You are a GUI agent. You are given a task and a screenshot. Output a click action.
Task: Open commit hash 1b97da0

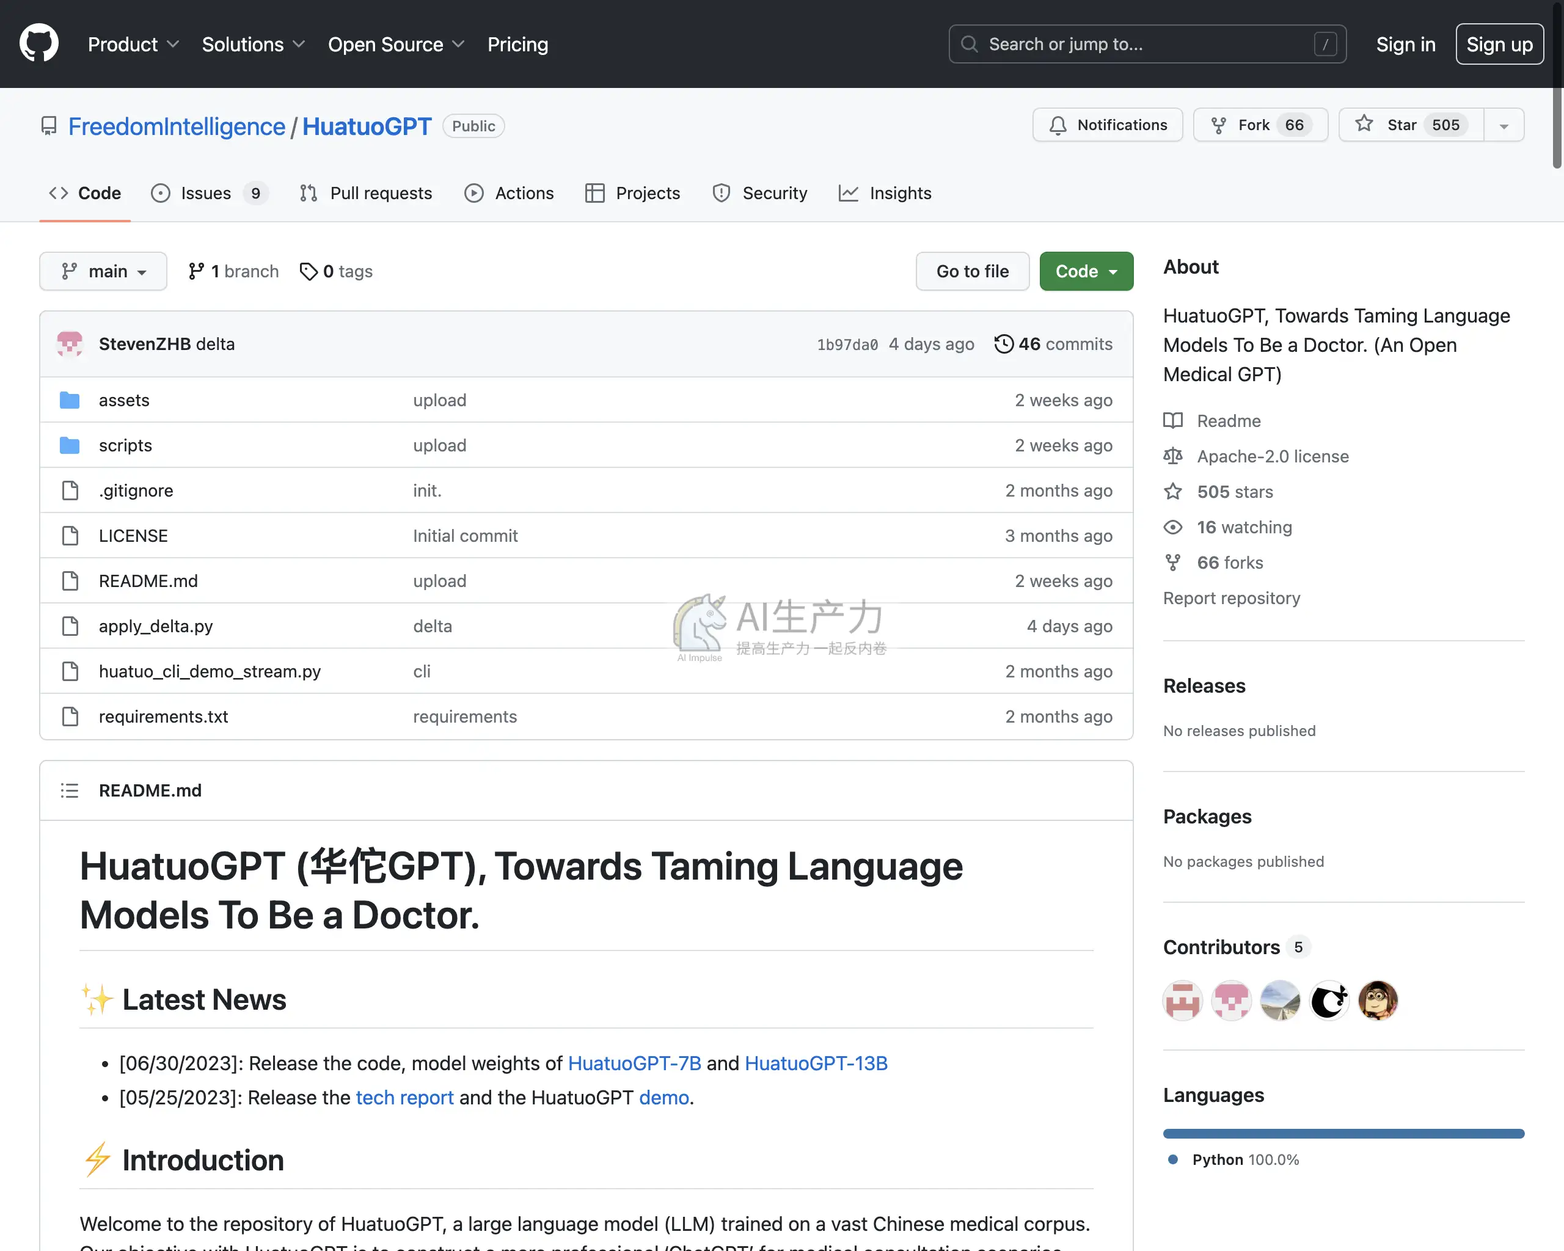click(847, 345)
